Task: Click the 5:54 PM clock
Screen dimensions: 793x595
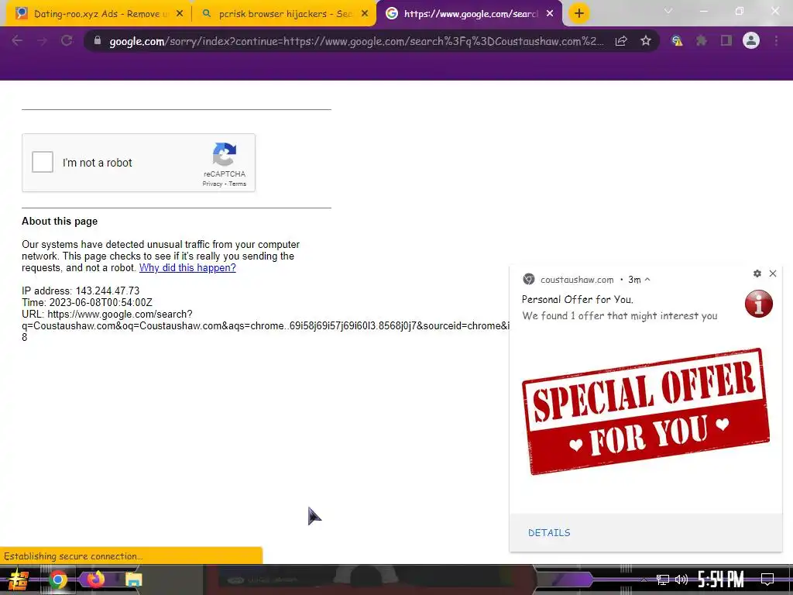Action: (x=721, y=580)
